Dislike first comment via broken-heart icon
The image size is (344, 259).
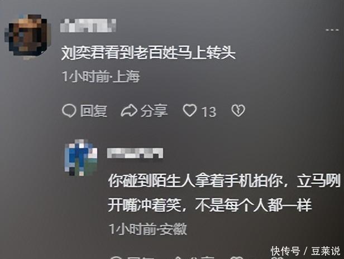238,110
